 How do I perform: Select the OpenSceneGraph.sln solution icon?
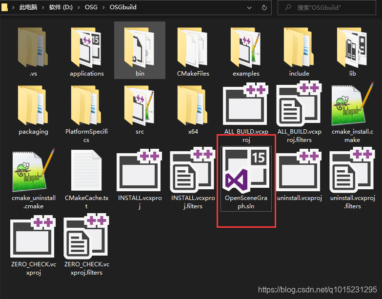[x=246, y=170]
